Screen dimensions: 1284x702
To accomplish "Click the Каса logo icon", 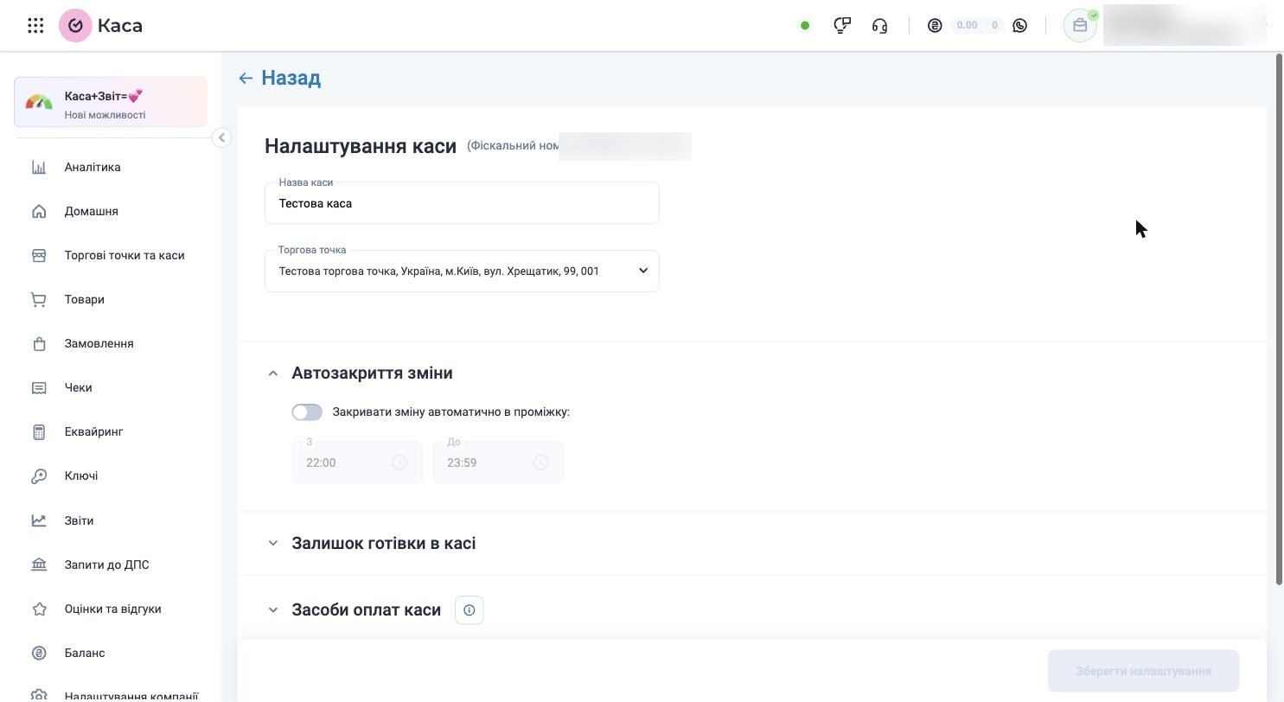I will click(x=75, y=26).
